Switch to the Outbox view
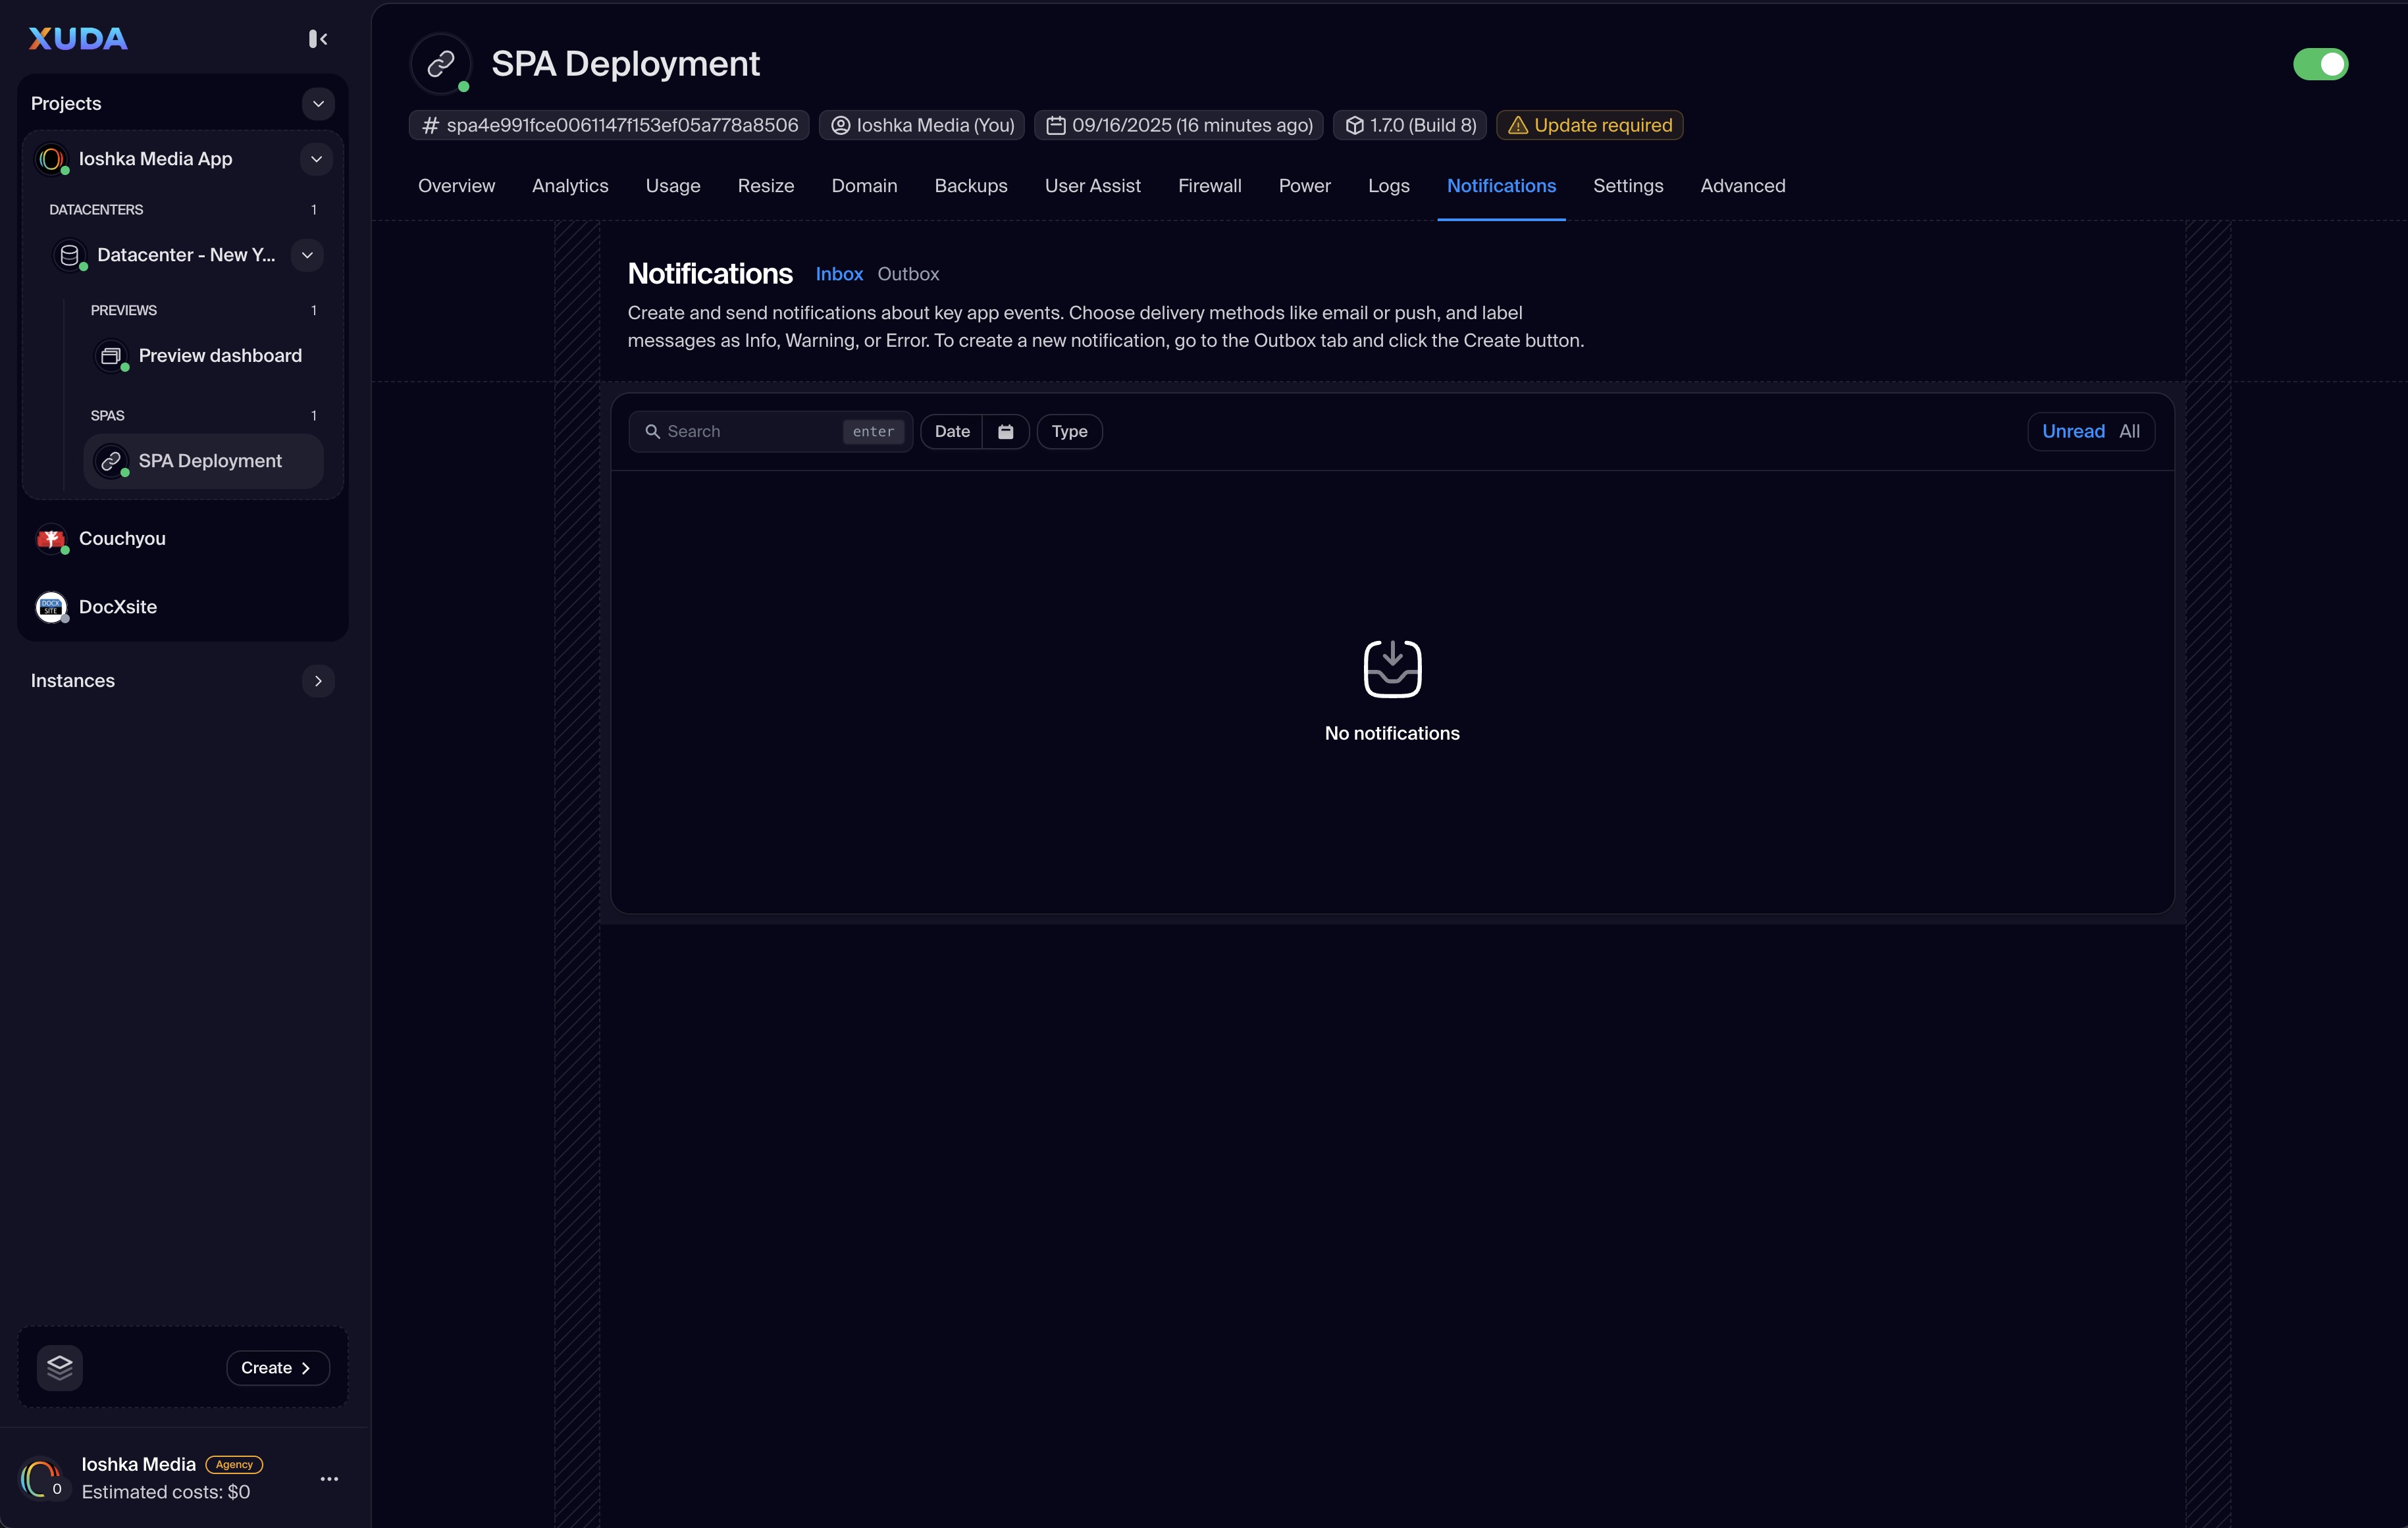Image resolution: width=2408 pixels, height=1528 pixels. 908,274
